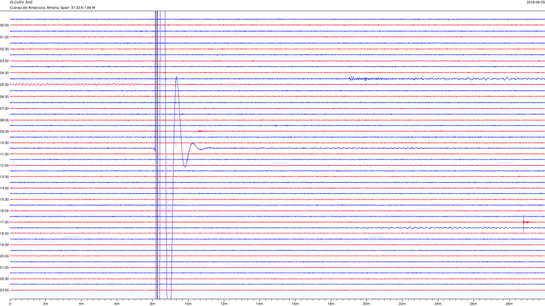
Task: Select the 23:30 time row label
Action: 5,290
